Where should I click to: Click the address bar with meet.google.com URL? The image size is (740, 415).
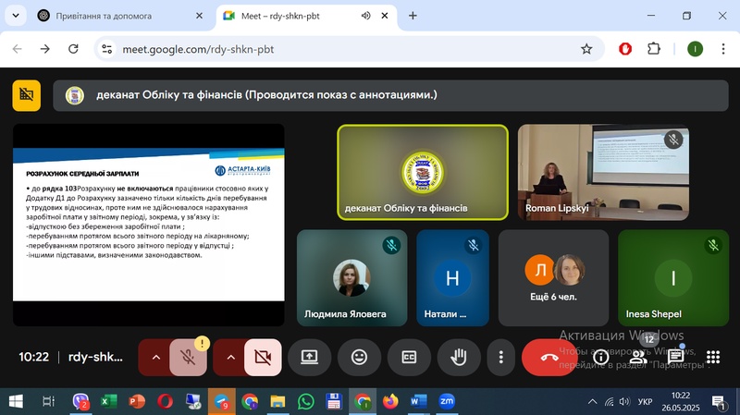coord(333,49)
